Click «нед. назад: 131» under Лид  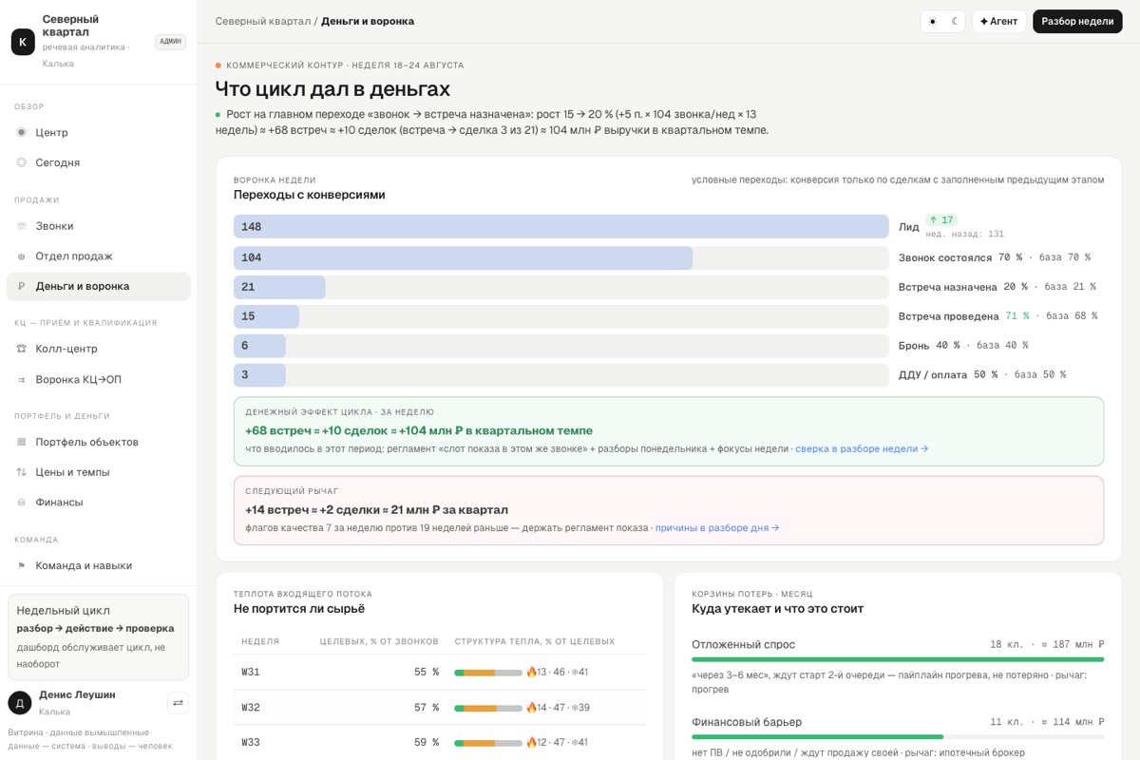tap(965, 234)
